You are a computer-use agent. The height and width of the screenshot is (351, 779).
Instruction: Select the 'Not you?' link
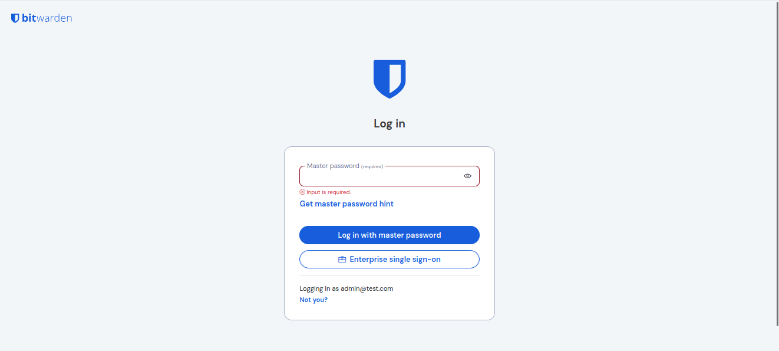click(313, 300)
